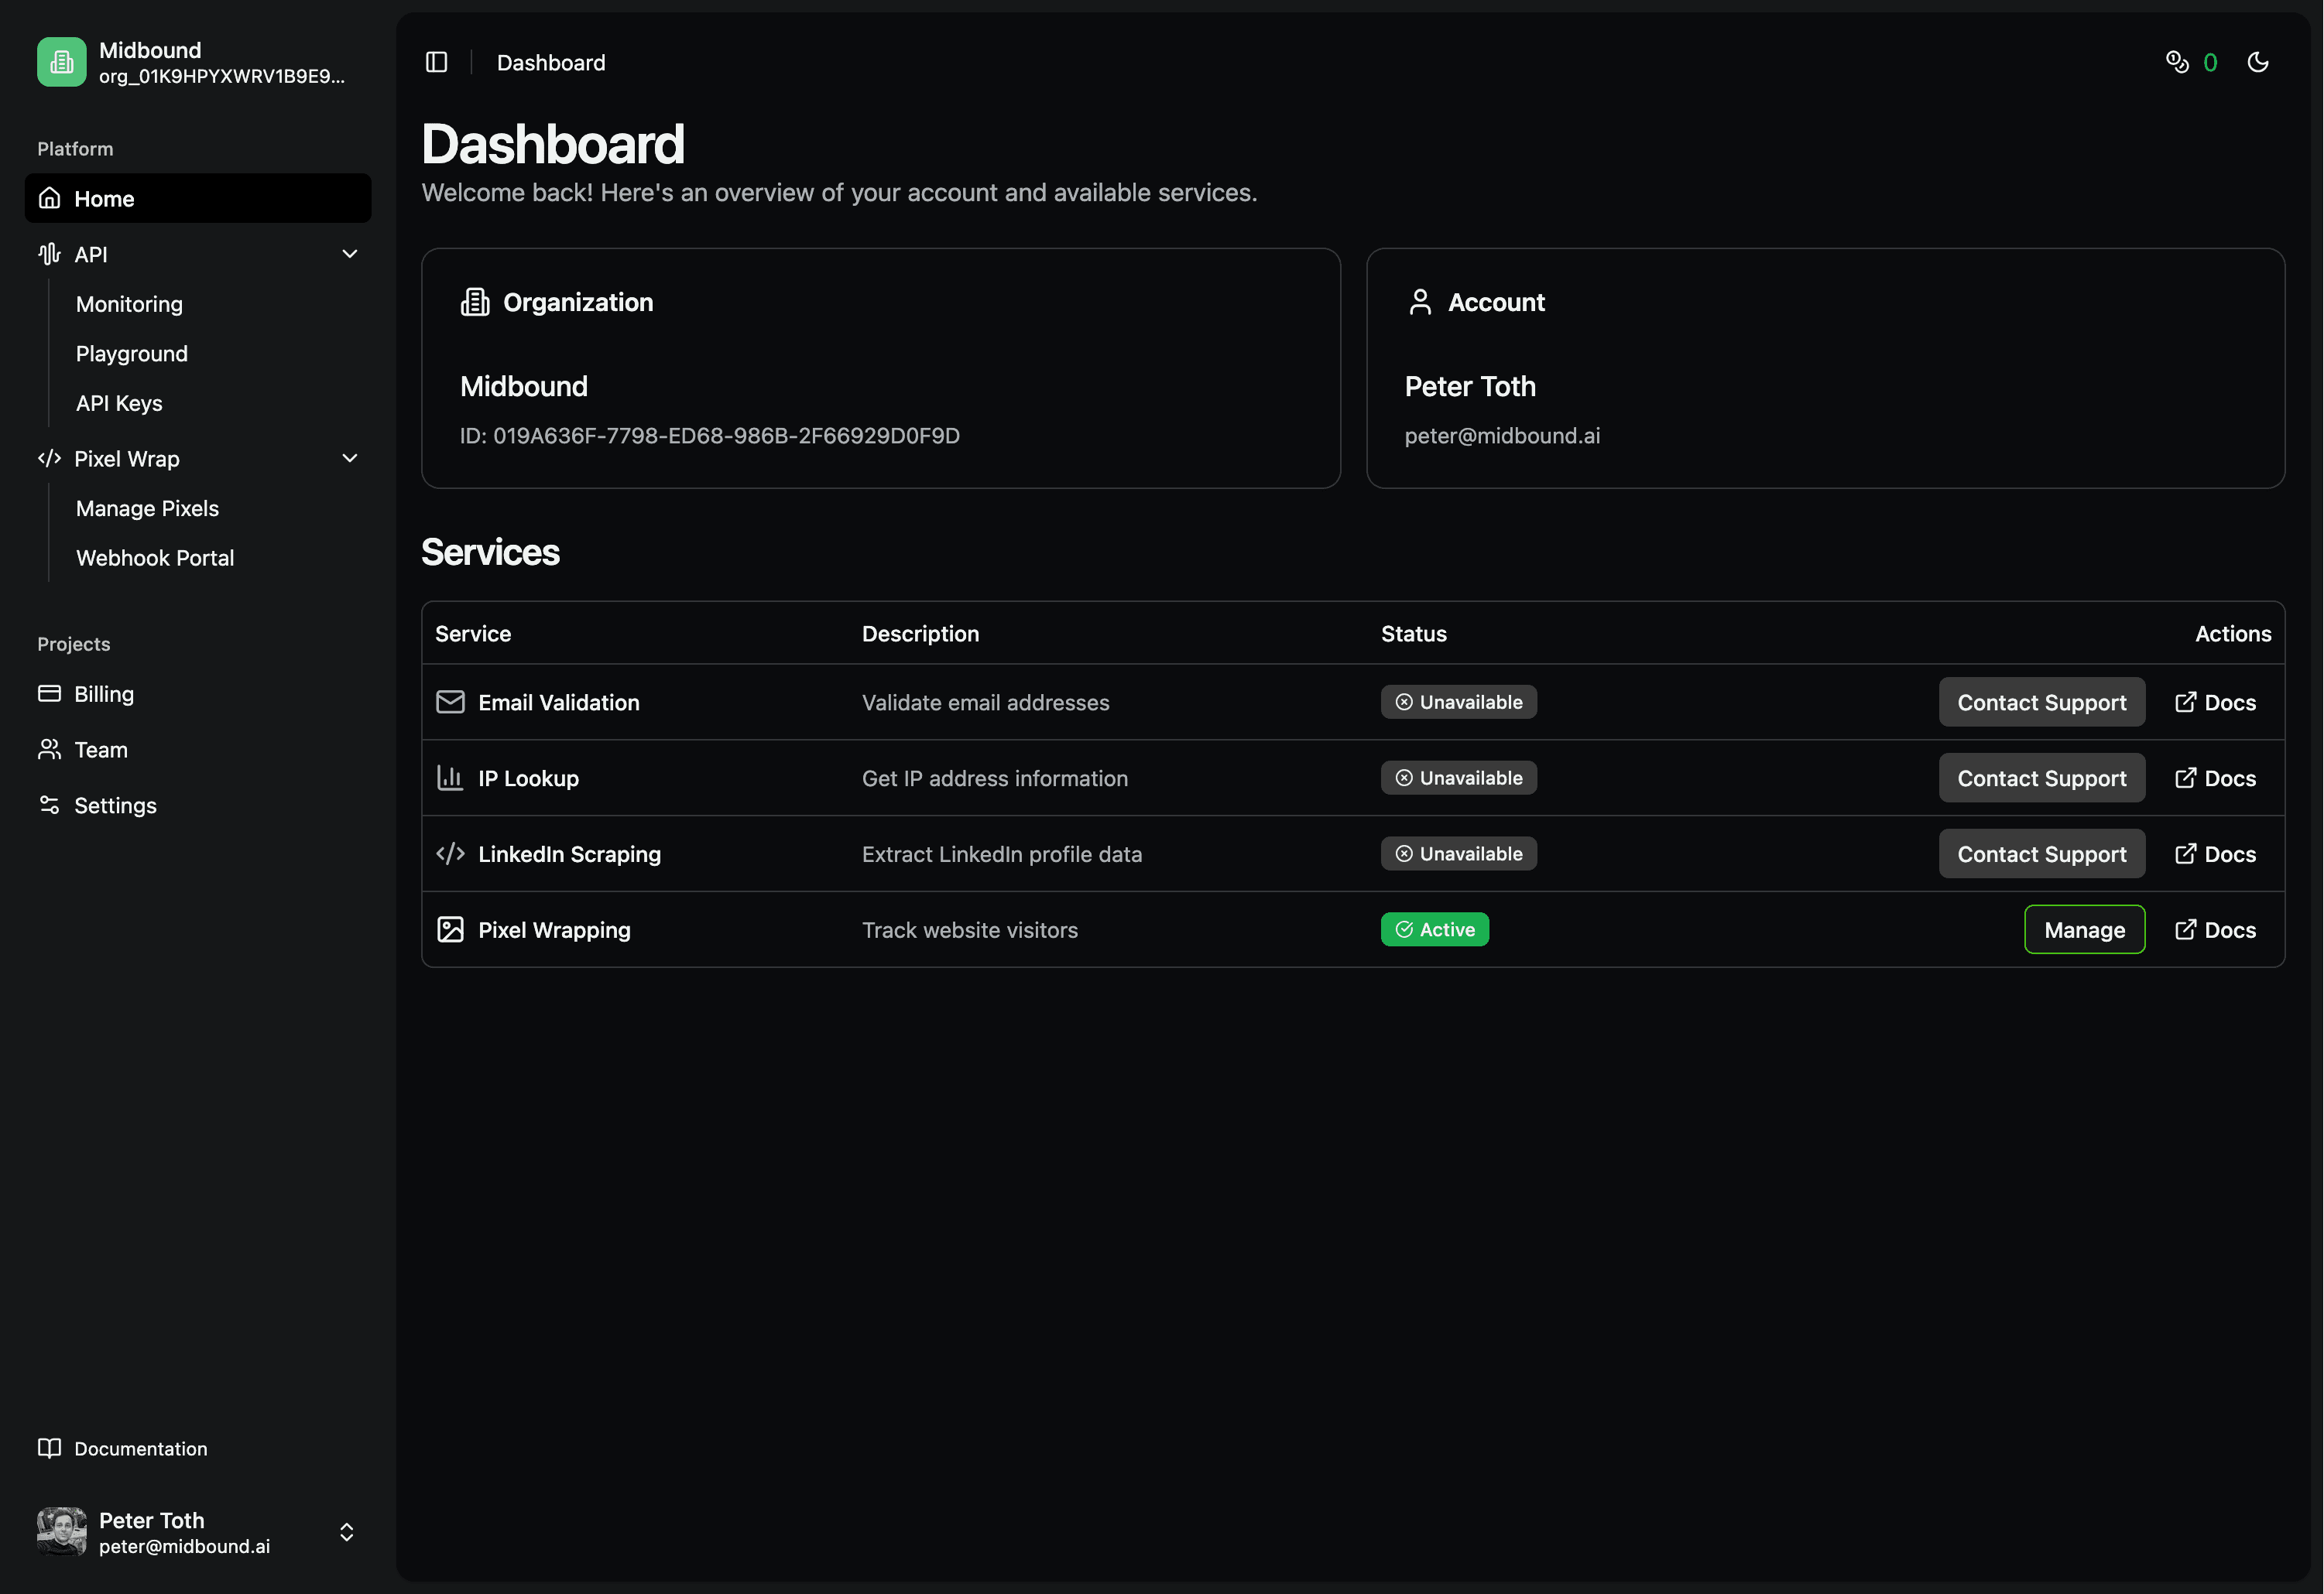Click the Unavailable badge for Email Validation
This screenshot has height=1594, width=2324.
point(1458,702)
